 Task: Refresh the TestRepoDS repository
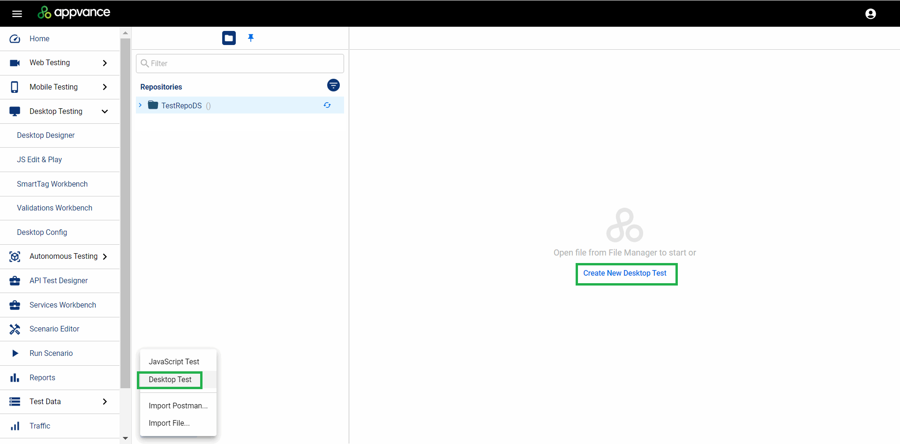tap(327, 105)
